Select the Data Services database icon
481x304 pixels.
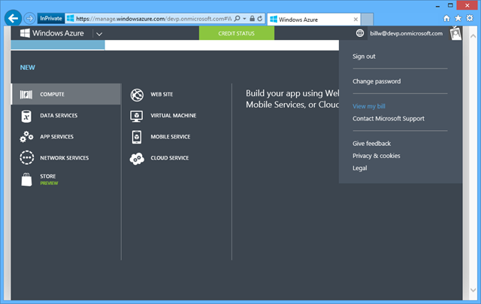pos(26,116)
